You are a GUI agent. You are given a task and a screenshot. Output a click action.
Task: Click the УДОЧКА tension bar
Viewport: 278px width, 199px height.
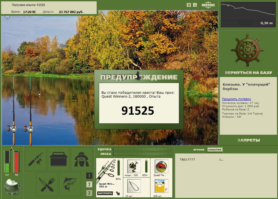pyautogui.click(x=142, y=149)
